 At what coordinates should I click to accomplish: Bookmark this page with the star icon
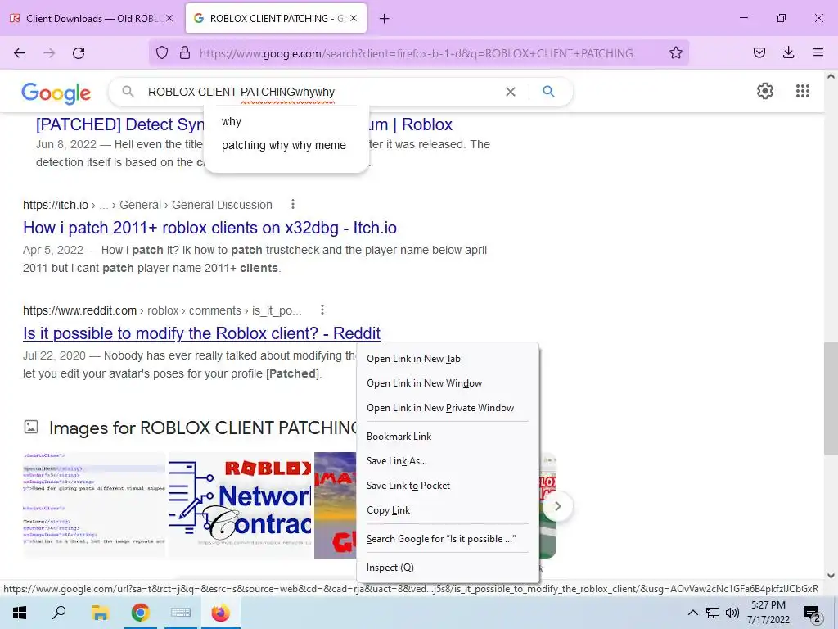coord(675,52)
